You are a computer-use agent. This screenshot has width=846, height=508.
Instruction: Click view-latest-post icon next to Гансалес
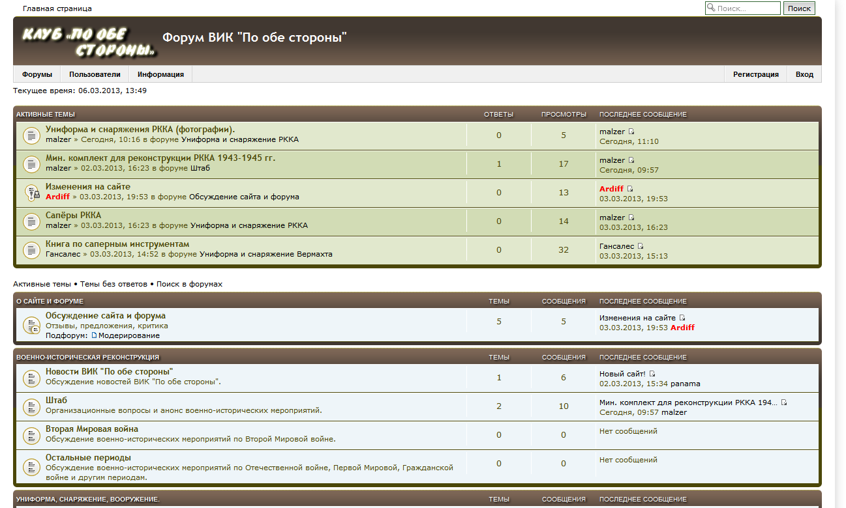(641, 246)
